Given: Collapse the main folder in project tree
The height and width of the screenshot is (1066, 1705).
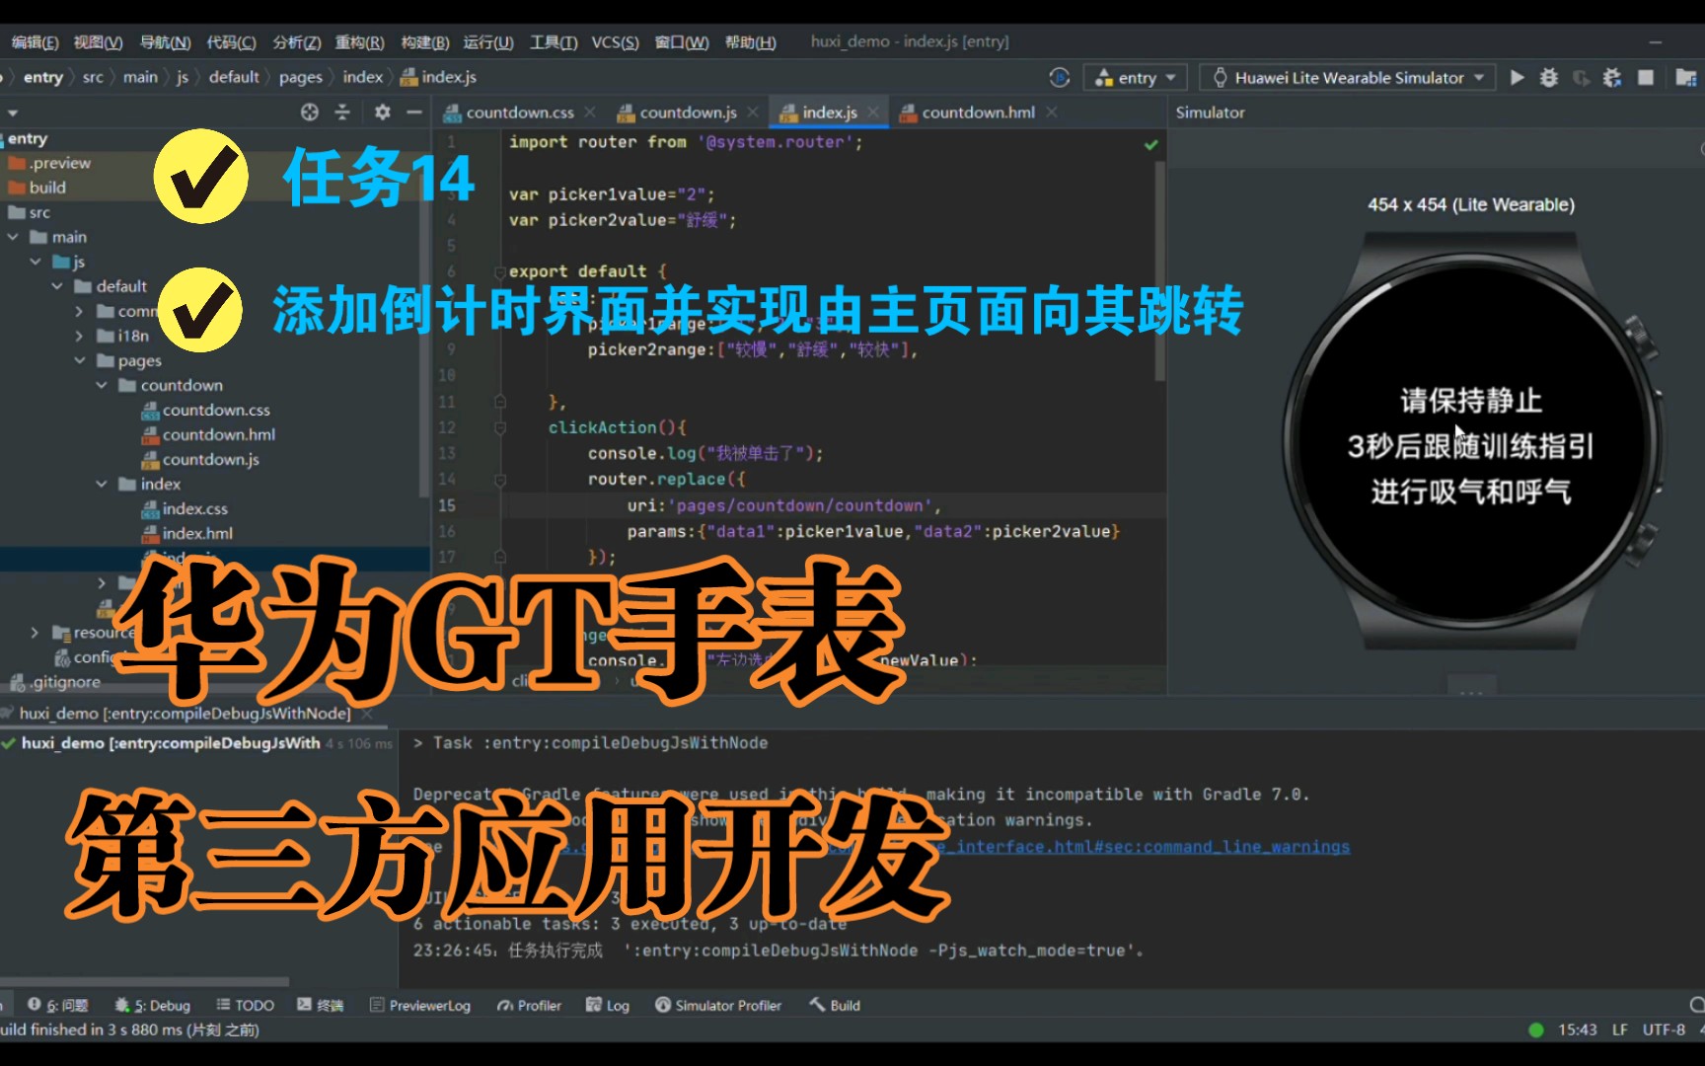Looking at the screenshot, I should point(13,237).
